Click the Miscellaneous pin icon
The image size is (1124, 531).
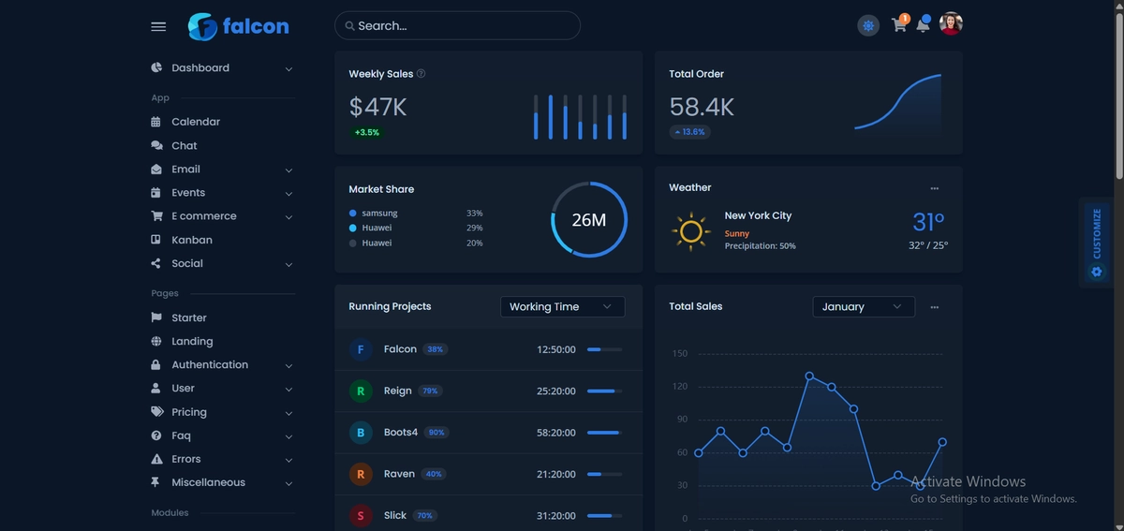(x=156, y=482)
